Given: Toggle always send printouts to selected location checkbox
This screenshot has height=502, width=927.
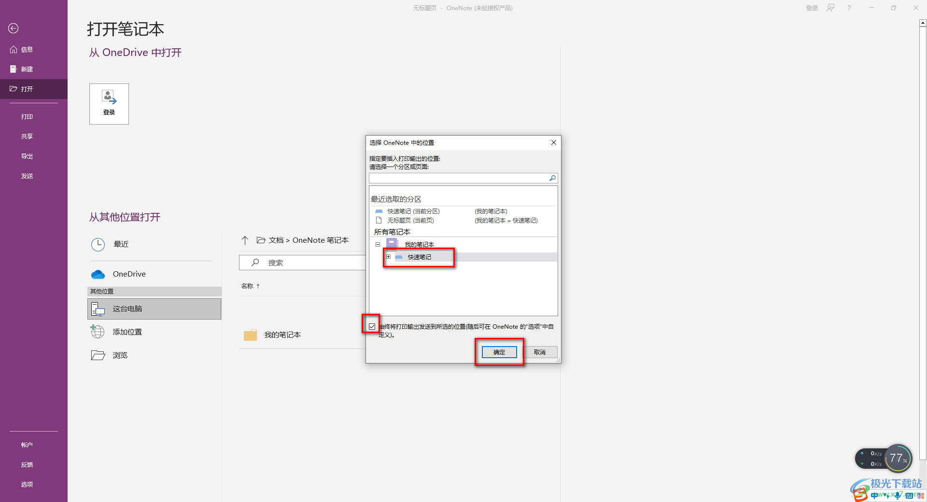Looking at the screenshot, I should point(372,327).
